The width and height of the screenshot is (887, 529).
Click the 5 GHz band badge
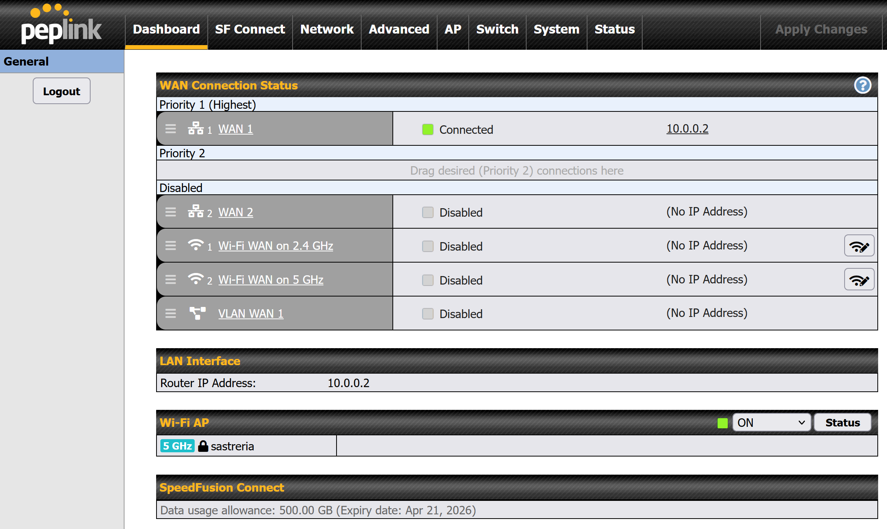click(x=177, y=446)
